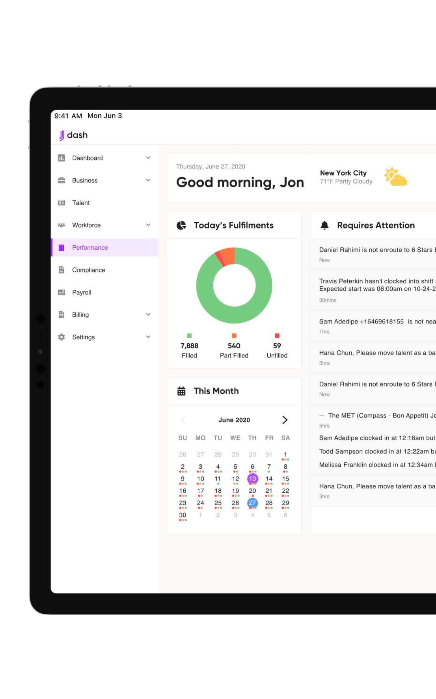Open the Payroll page
Screen dimensions: 436x699
104,292
